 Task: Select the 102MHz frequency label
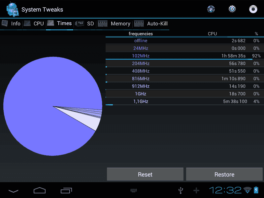141,56
